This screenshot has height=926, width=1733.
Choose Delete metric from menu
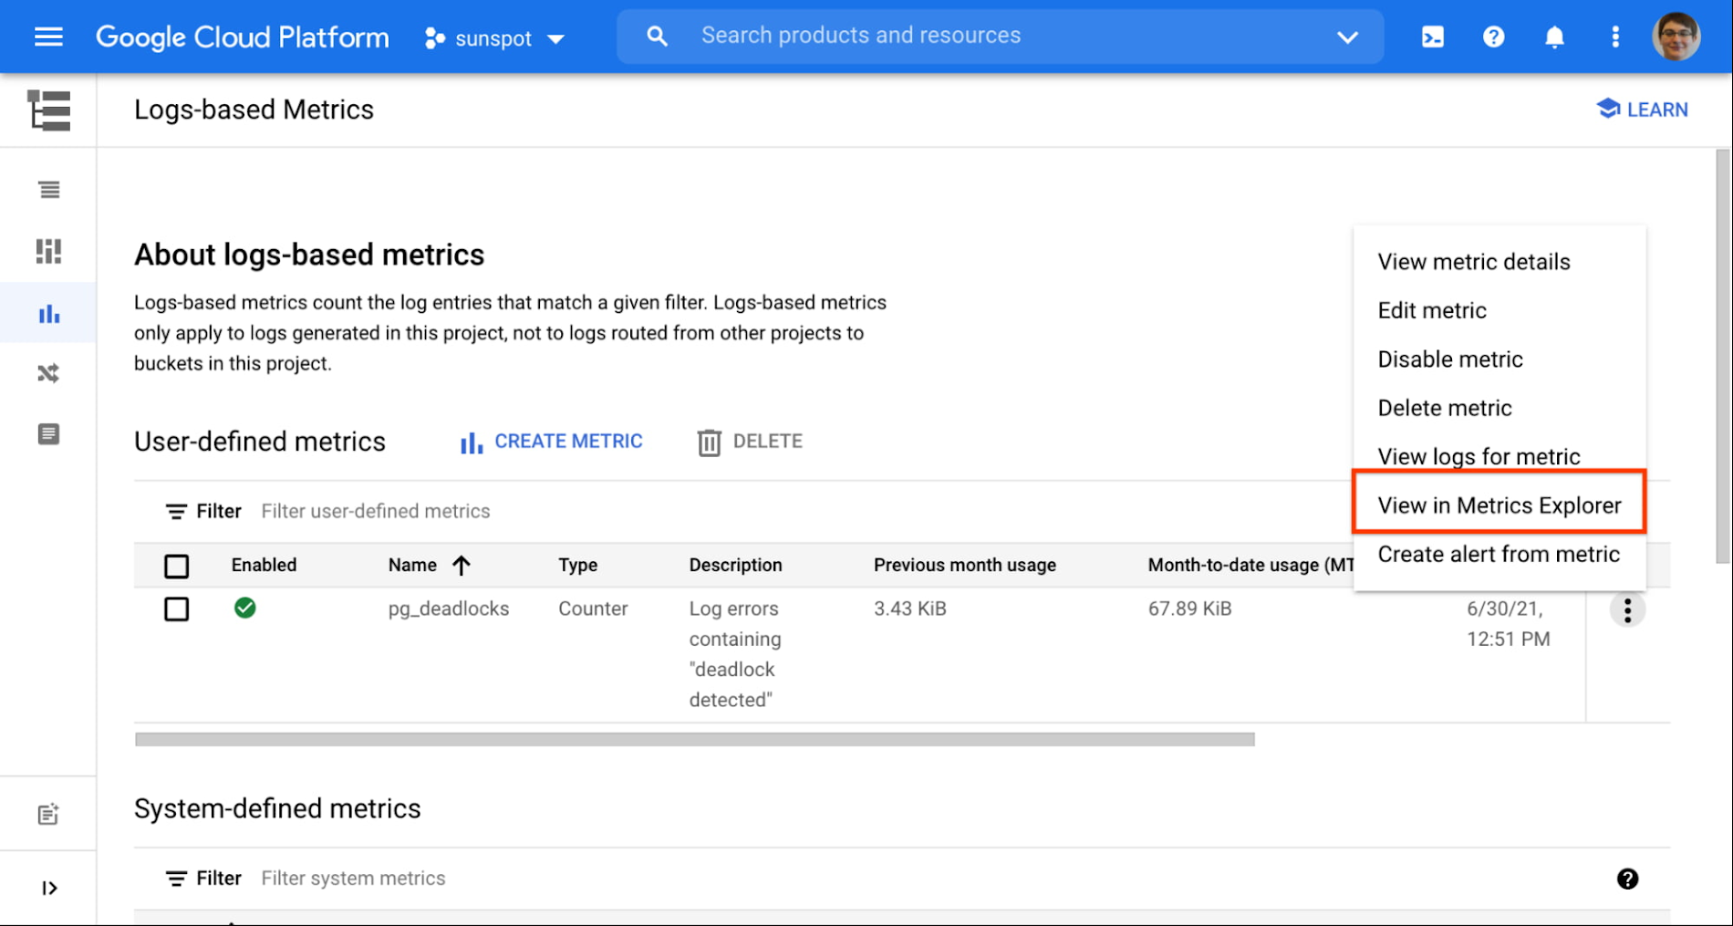[x=1500, y=408]
